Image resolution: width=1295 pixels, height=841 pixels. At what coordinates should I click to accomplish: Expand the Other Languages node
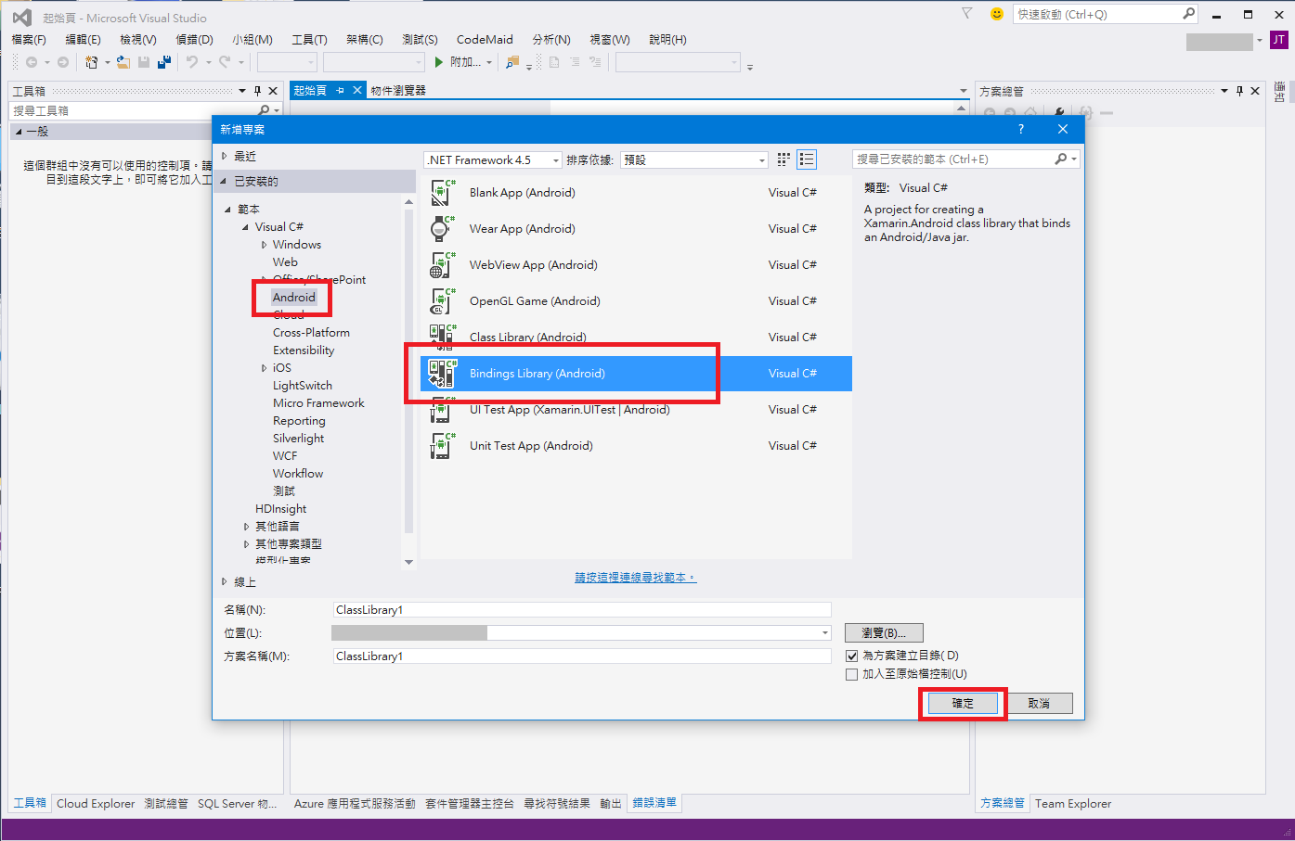tap(246, 527)
